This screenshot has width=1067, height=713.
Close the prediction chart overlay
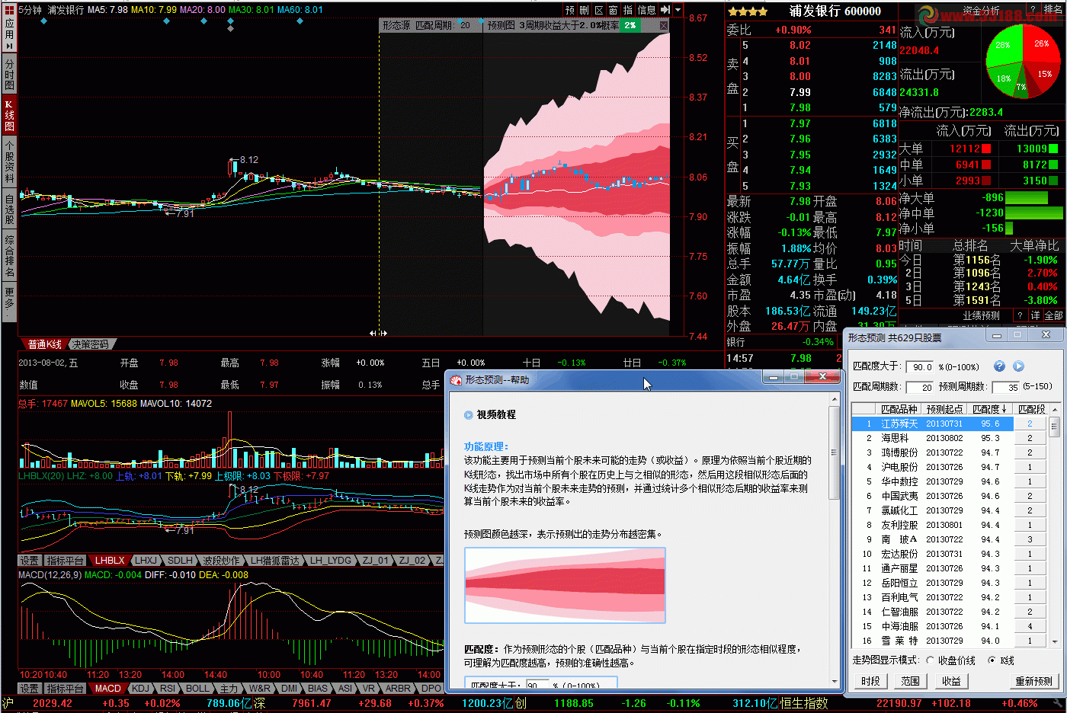[x=664, y=25]
